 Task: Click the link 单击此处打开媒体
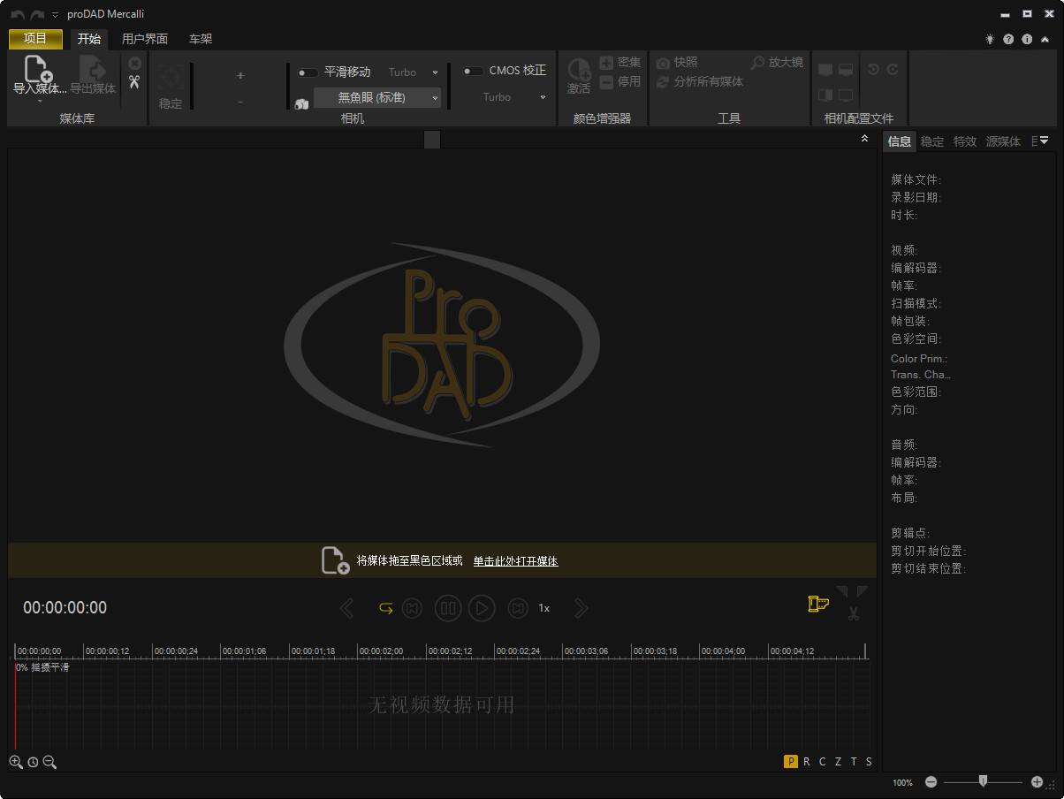(515, 561)
